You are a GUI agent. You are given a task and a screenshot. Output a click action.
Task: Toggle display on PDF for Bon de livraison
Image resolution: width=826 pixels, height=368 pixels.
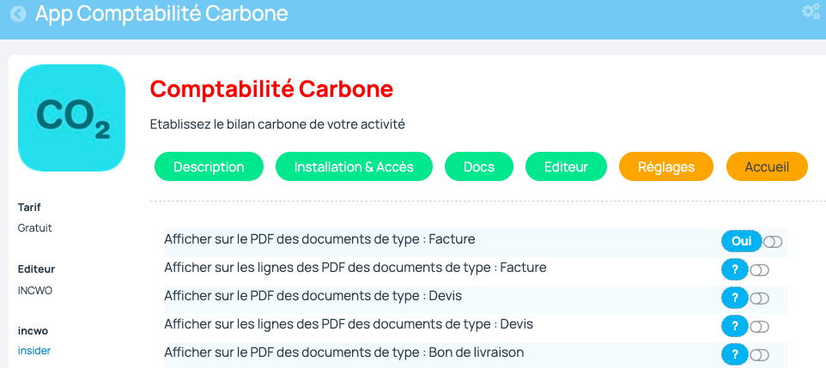click(760, 355)
